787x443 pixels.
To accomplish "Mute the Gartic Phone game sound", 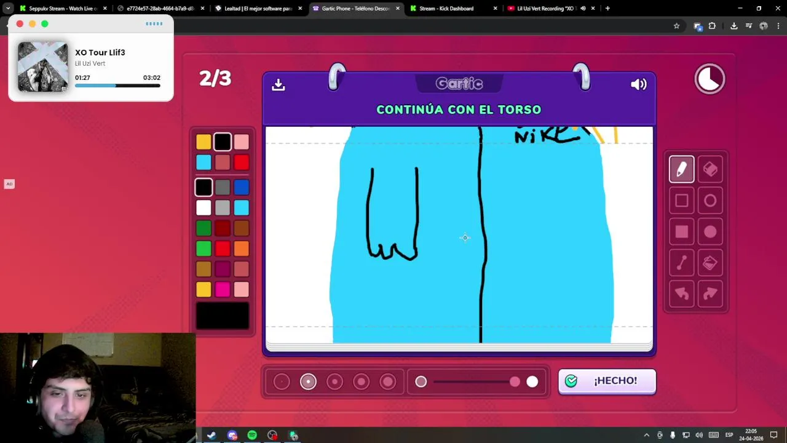I will [638, 84].
